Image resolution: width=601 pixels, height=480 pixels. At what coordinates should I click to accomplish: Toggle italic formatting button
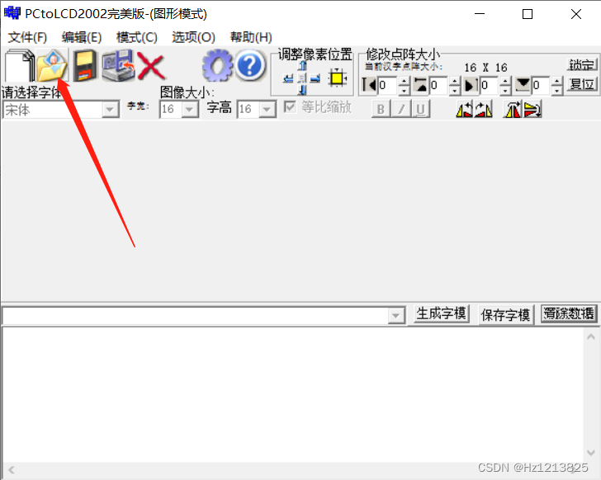click(x=401, y=109)
